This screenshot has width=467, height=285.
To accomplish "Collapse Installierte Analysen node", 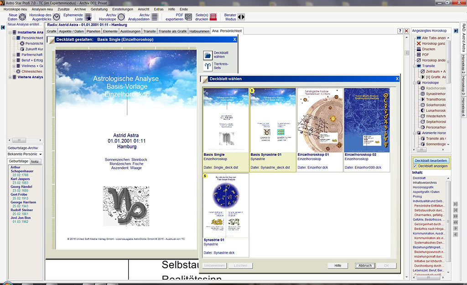I will pyautogui.click(x=10, y=32).
